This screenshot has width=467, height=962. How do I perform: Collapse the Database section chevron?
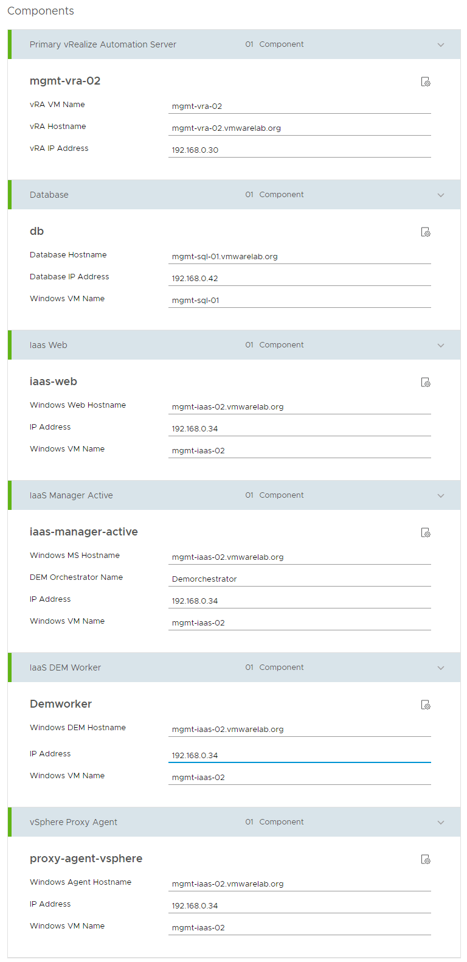click(x=441, y=195)
